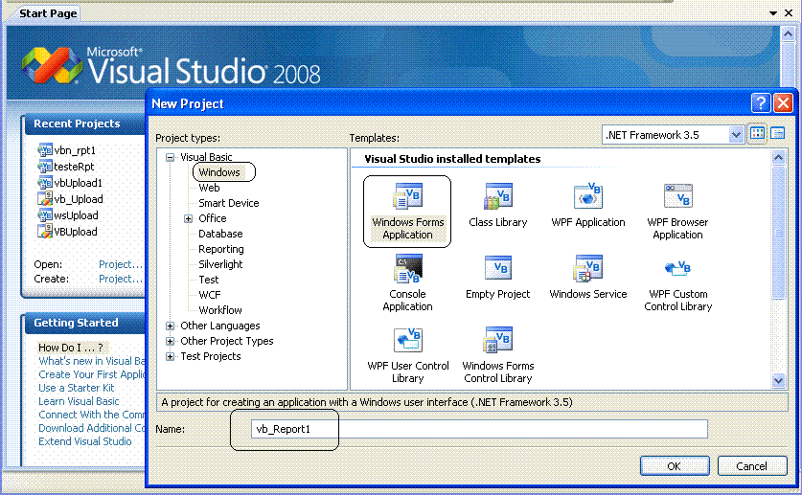Expand the Test Projects node

click(170, 356)
